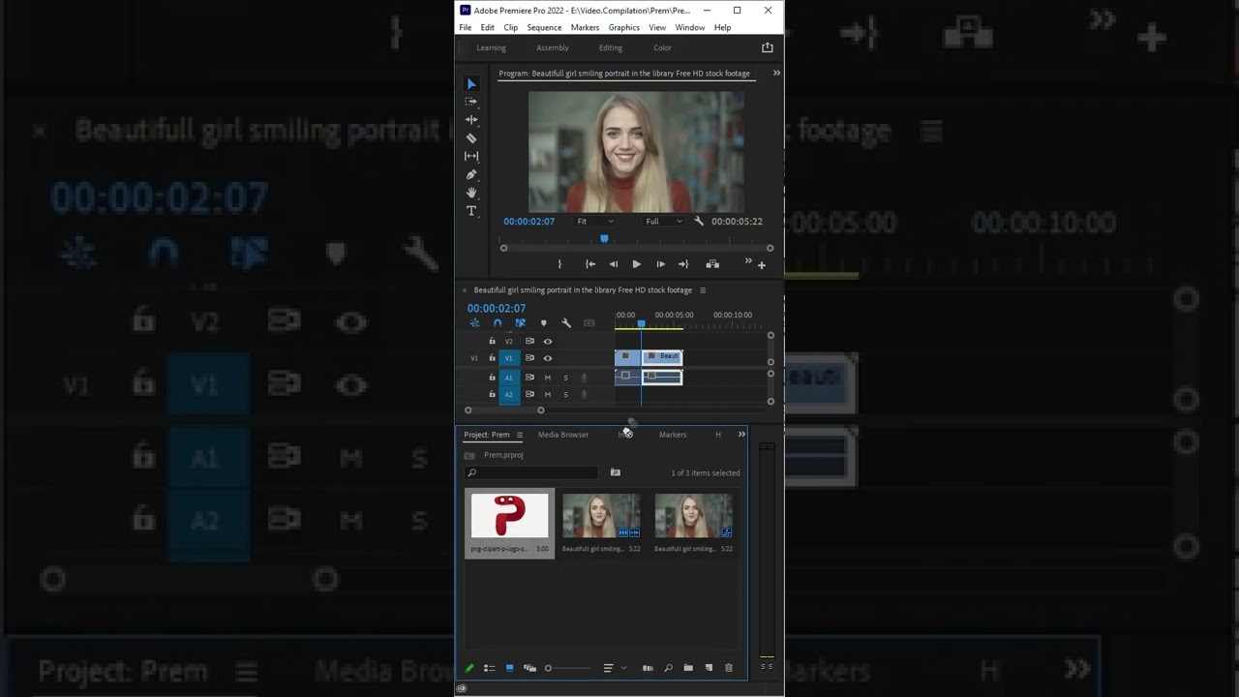
Task: Click the Lift/Extract button in Program Monitor
Action: [x=712, y=264]
